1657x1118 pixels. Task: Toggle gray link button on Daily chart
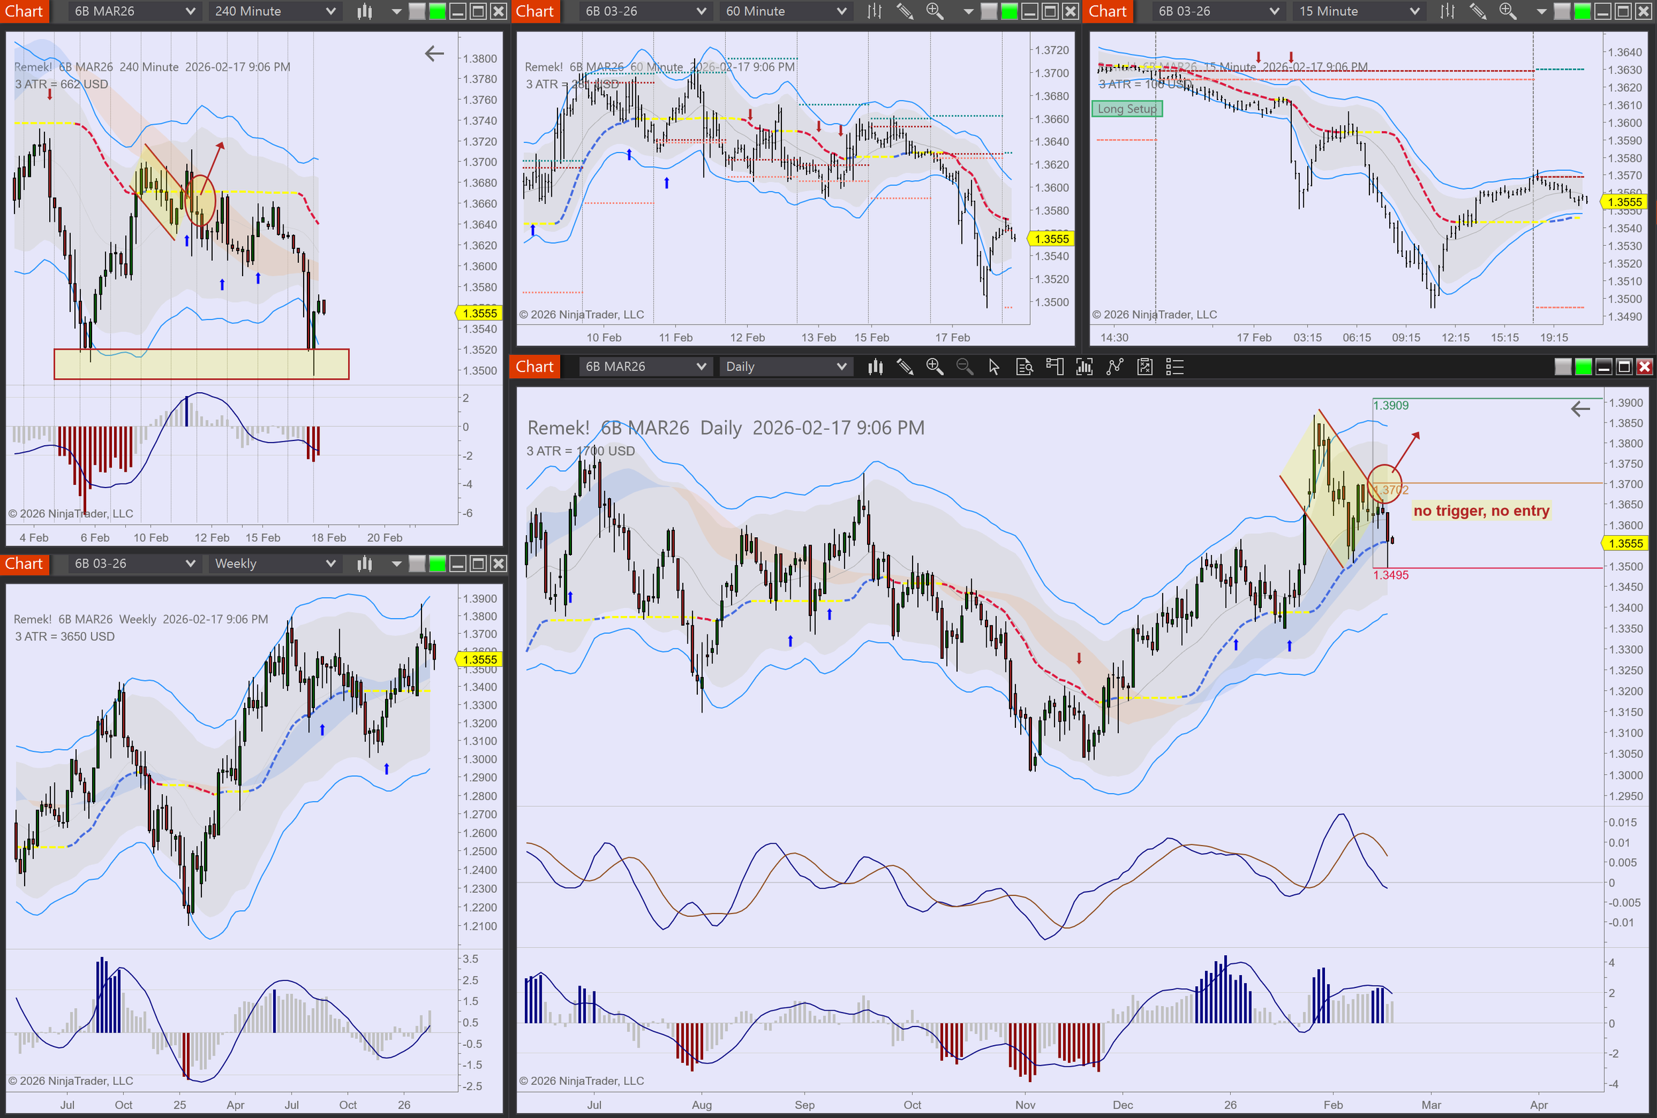click(x=1562, y=367)
